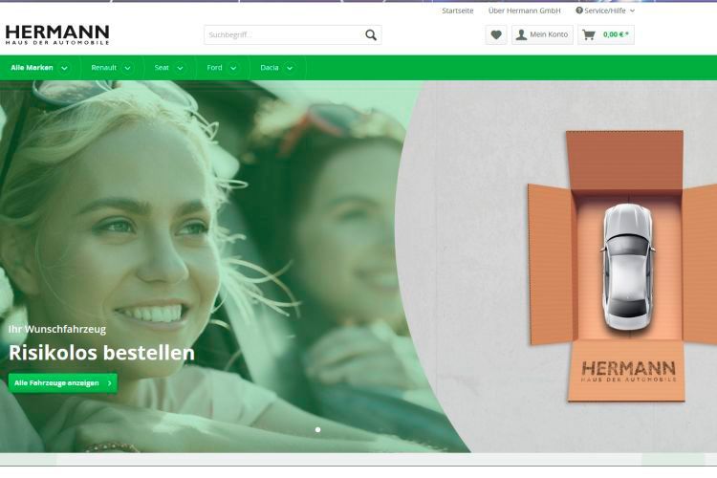Select the banner slider pagination dot
Viewport: 717px width, 478px height.
pyautogui.click(x=317, y=429)
